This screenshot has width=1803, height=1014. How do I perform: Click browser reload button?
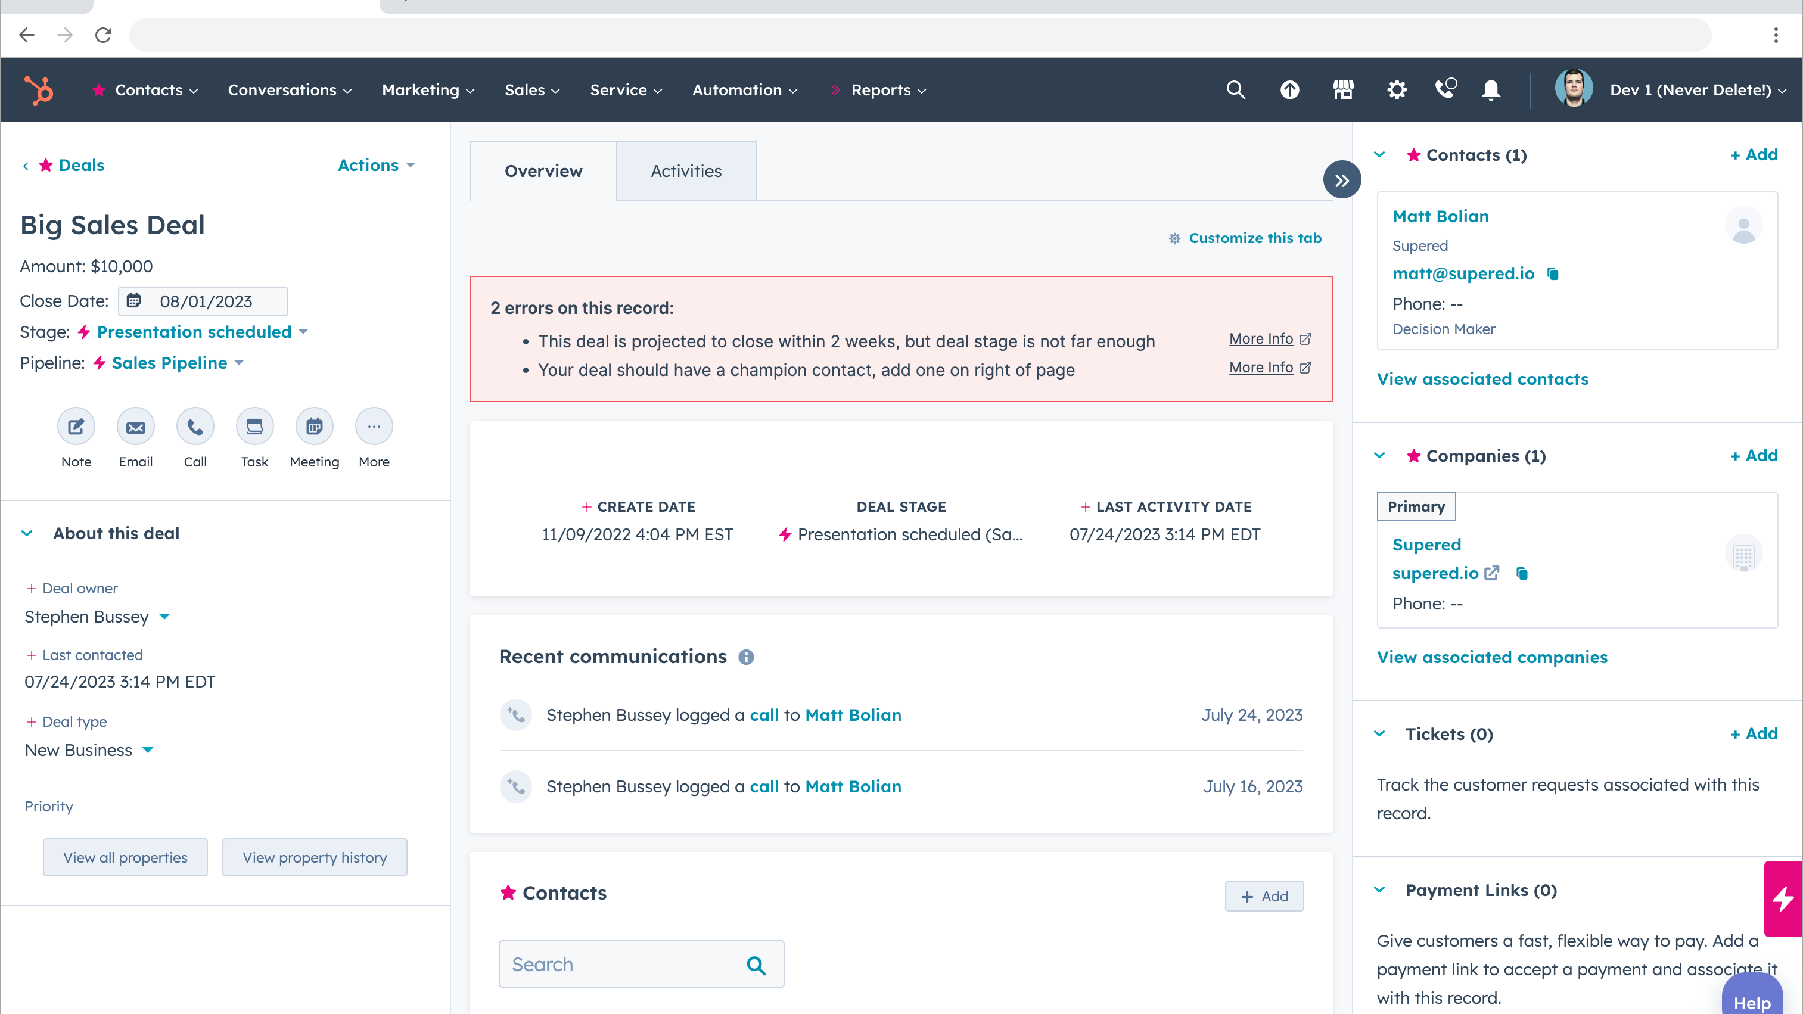pyautogui.click(x=103, y=35)
